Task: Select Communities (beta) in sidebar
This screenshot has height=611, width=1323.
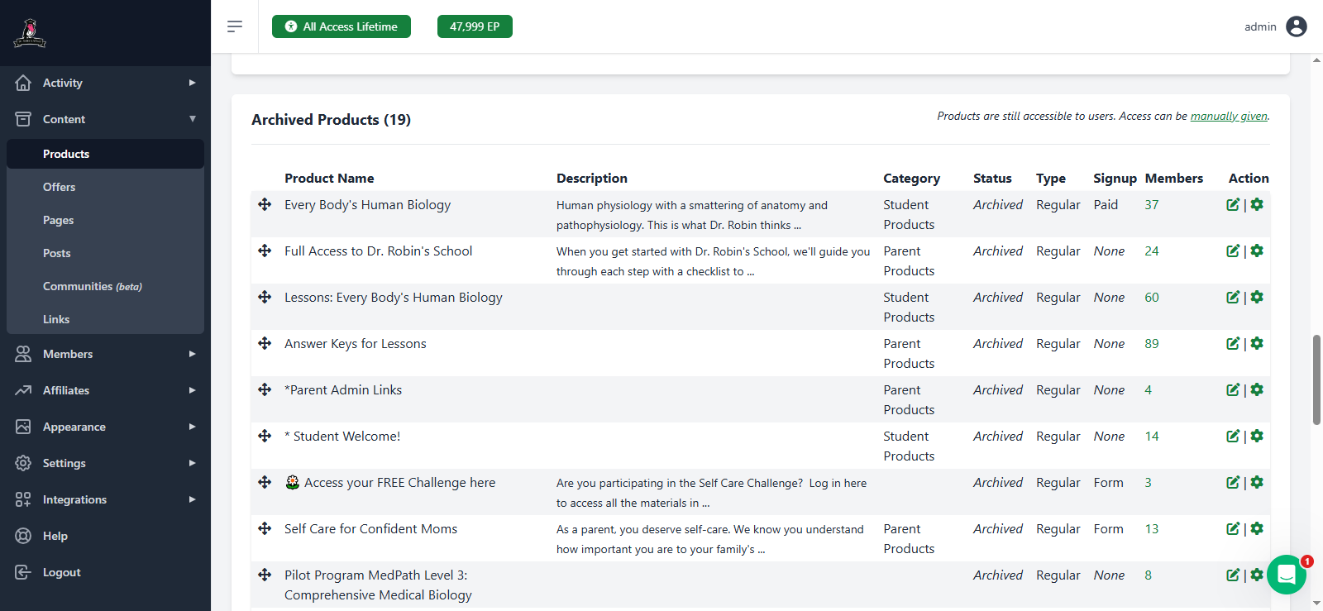Action: click(92, 286)
